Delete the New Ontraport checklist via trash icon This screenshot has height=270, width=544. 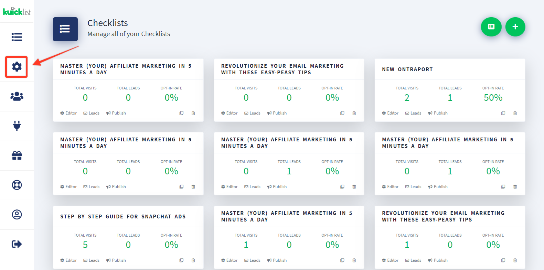(x=515, y=113)
